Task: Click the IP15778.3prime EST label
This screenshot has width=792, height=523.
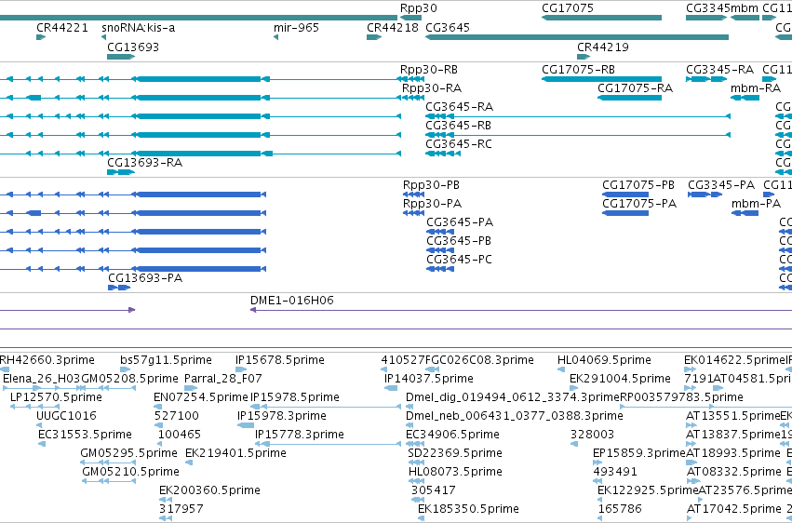Action: click(x=299, y=436)
